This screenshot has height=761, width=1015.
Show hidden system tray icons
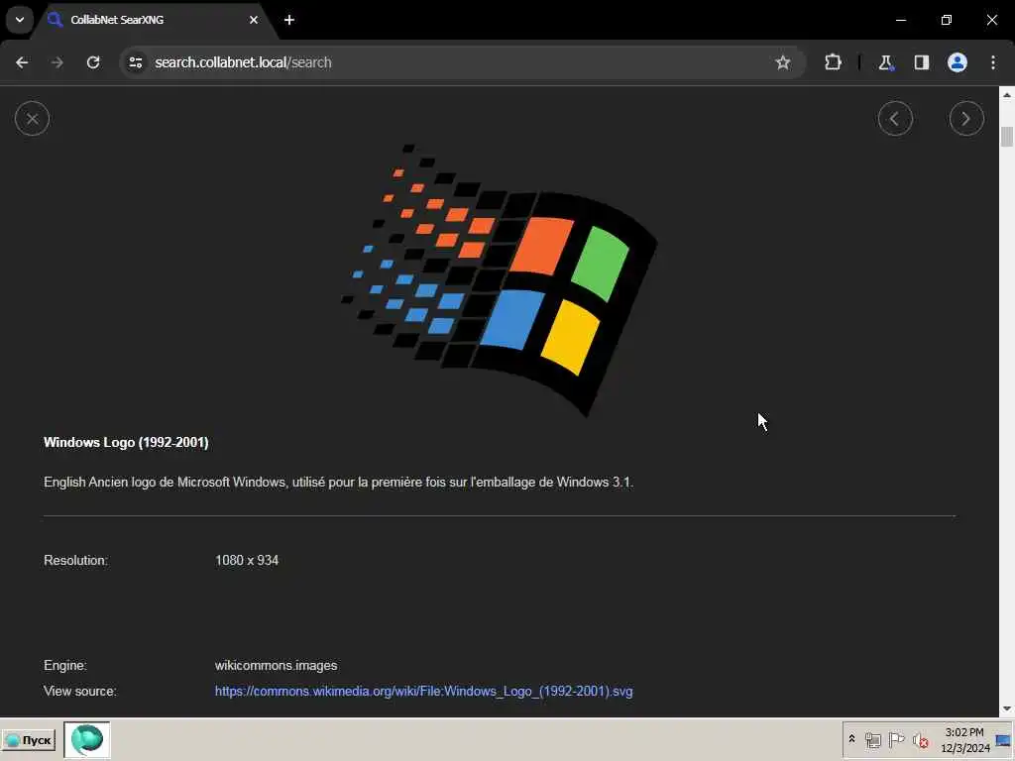click(851, 739)
